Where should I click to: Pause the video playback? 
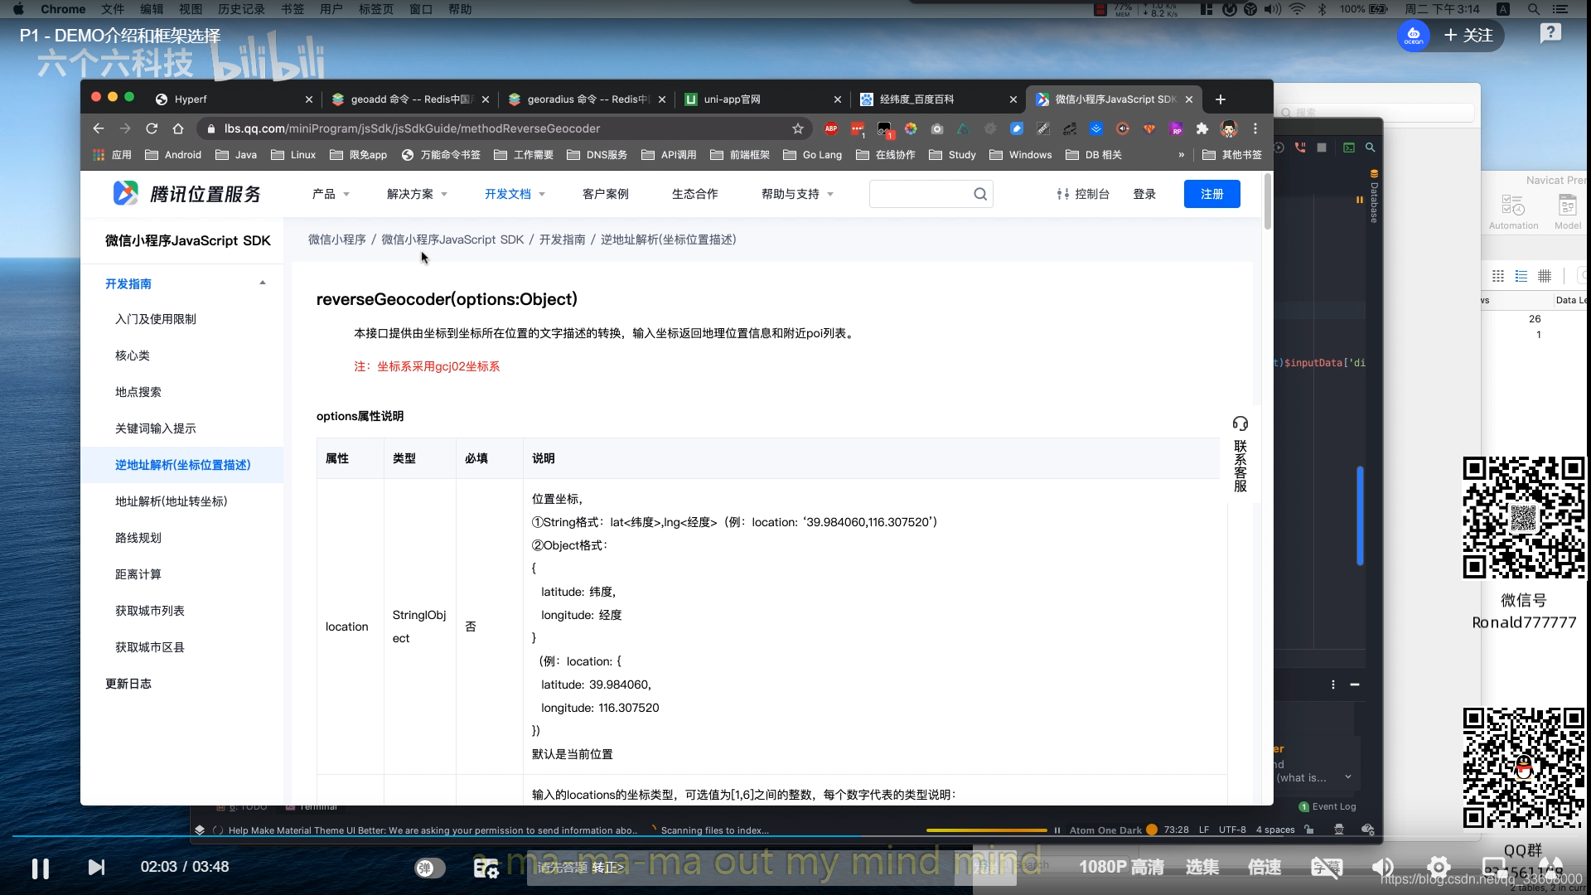40,868
